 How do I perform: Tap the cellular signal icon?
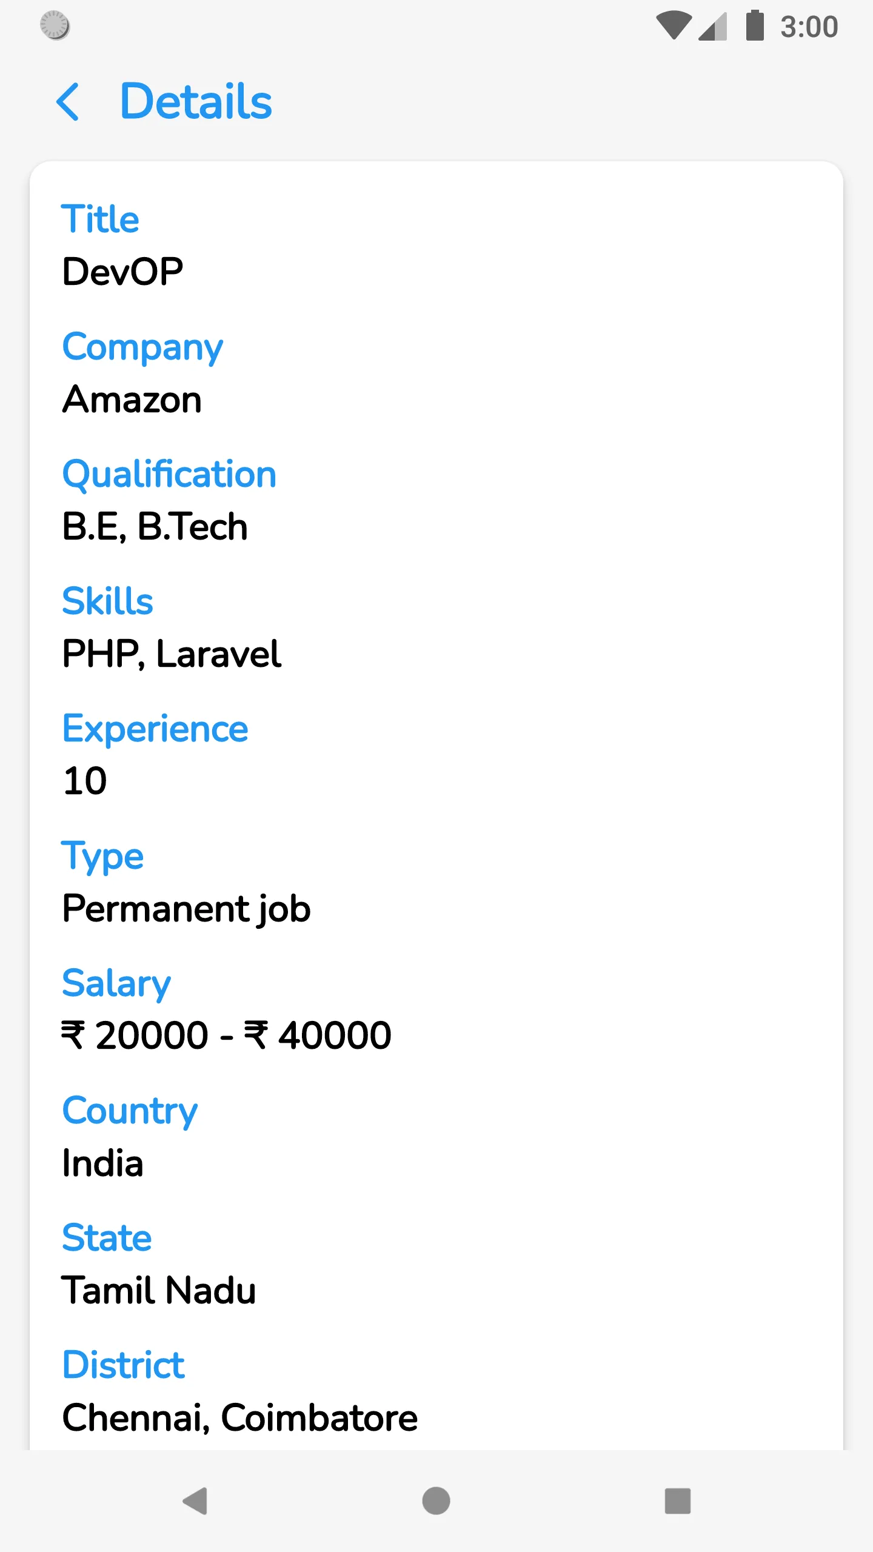pos(713,26)
